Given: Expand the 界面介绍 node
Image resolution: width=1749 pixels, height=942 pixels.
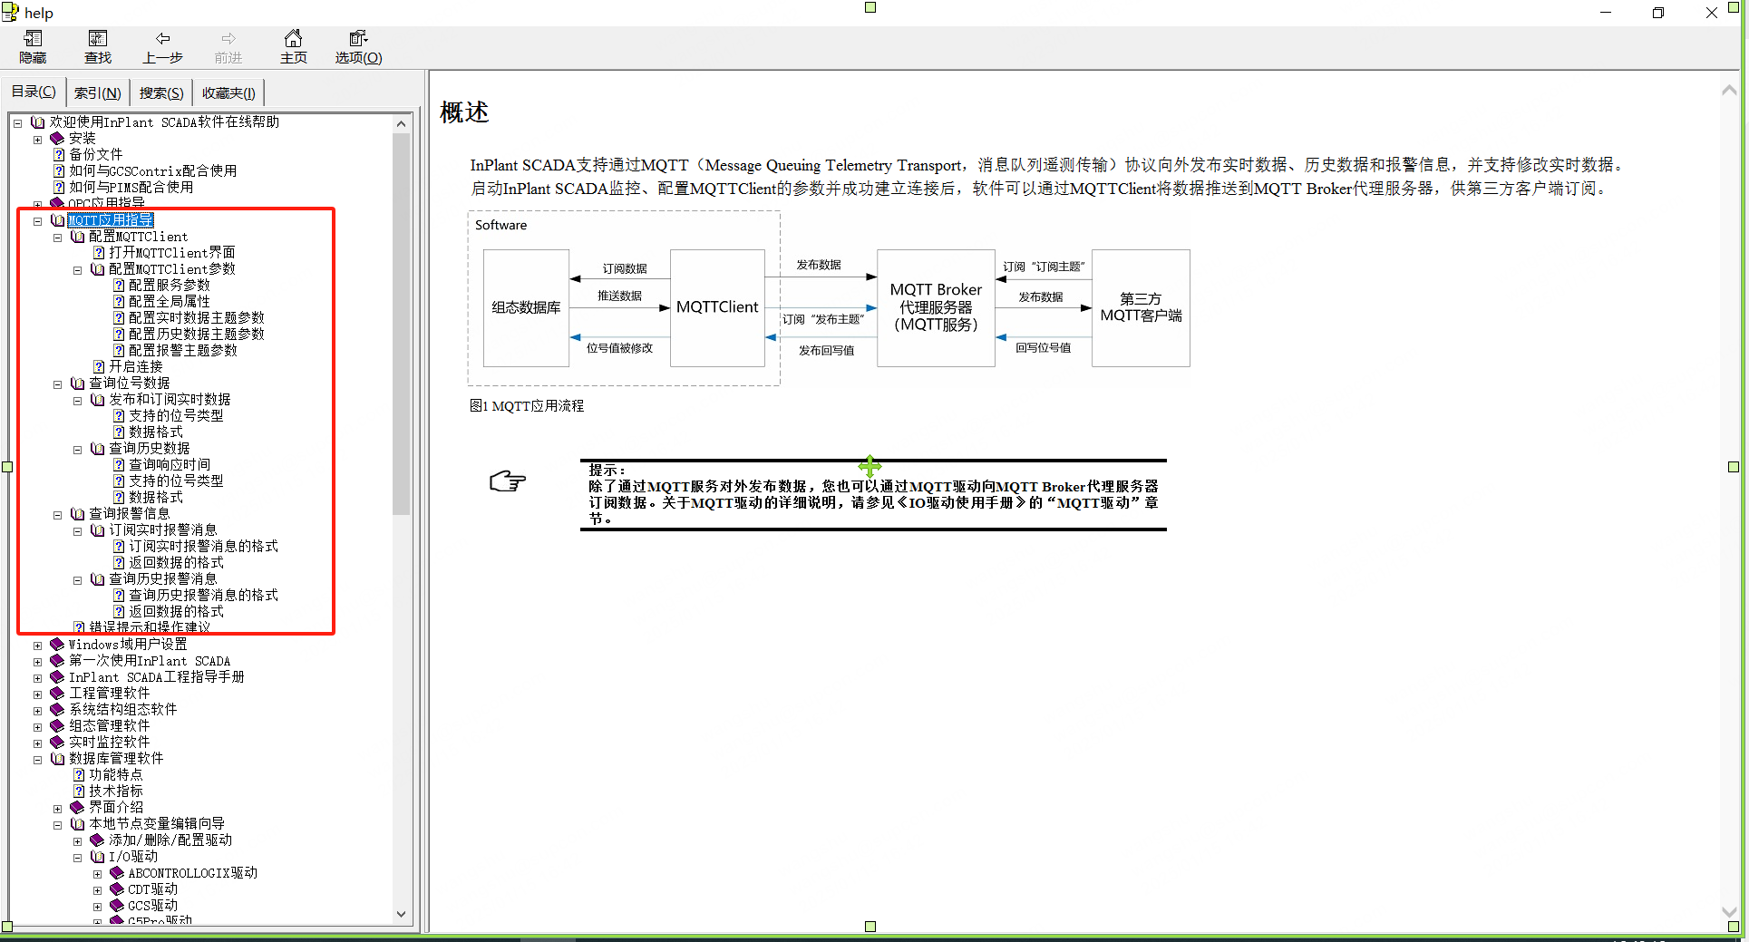Looking at the screenshot, I should [x=57, y=809].
